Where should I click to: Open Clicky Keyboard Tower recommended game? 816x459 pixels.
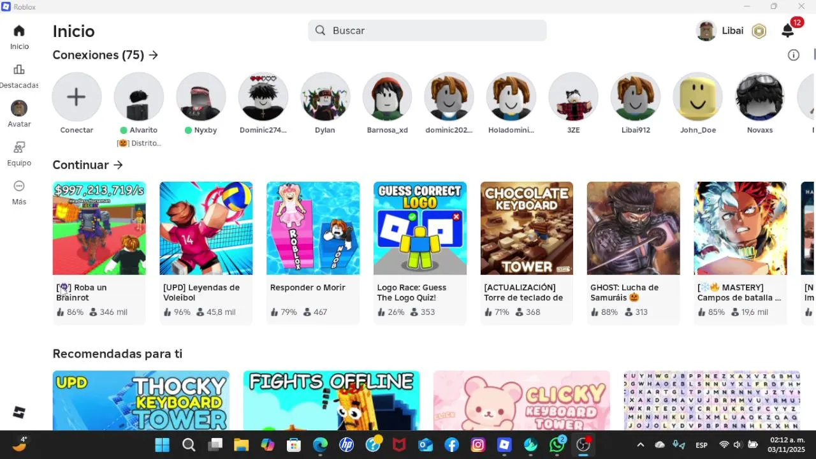coord(521,400)
